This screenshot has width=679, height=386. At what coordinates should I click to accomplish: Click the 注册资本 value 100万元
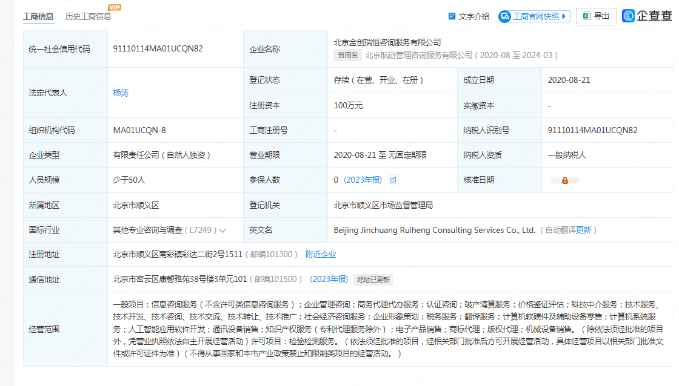348,105
